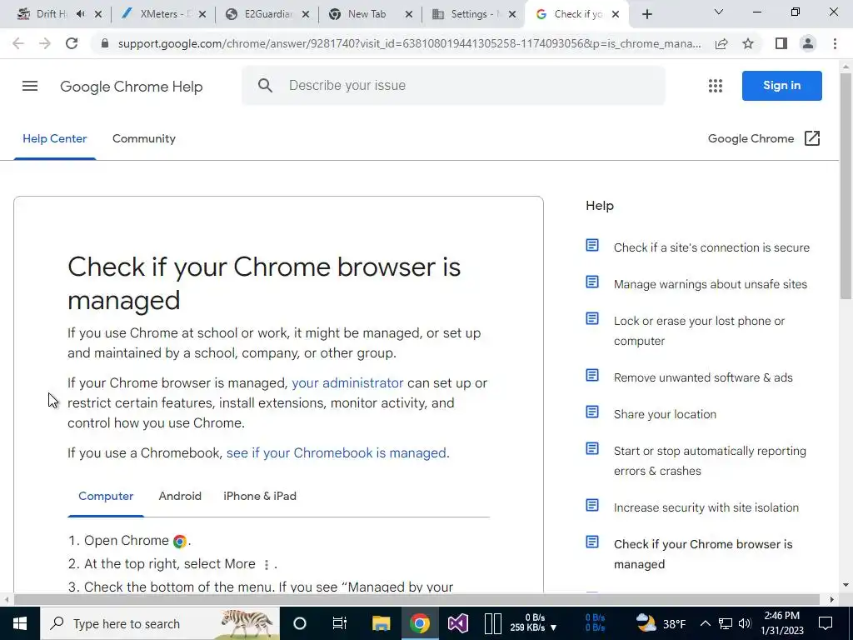Open the volume control tray icon
This screenshot has width=853, height=640.
tap(746, 623)
